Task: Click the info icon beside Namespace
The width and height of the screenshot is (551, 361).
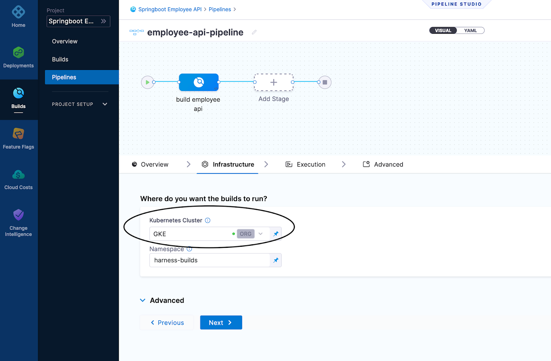Action: pyautogui.click(x=189, y=249)
